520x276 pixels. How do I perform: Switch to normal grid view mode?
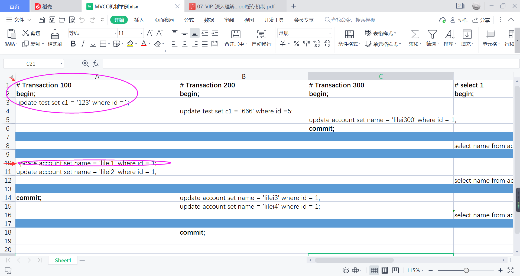click(x=374, y=270)
